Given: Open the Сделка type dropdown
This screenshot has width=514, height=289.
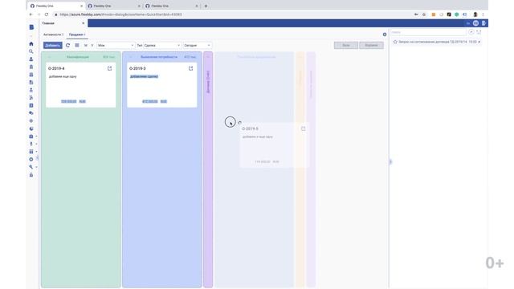Looking at the screenshot, I should coord(162,45).
